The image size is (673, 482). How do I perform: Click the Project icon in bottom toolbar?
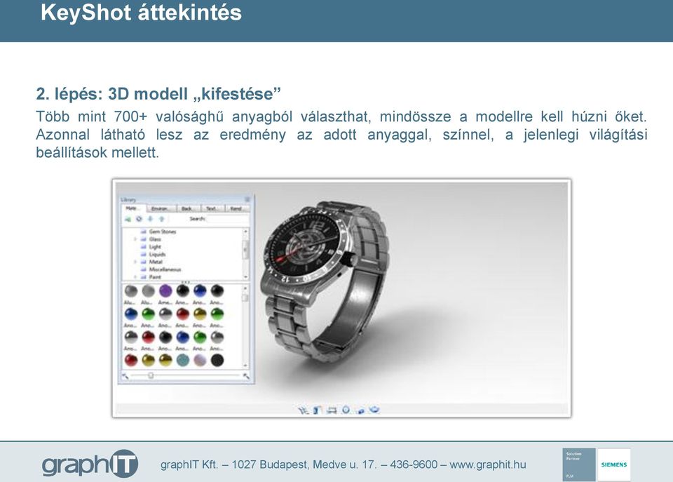[332, 410]
